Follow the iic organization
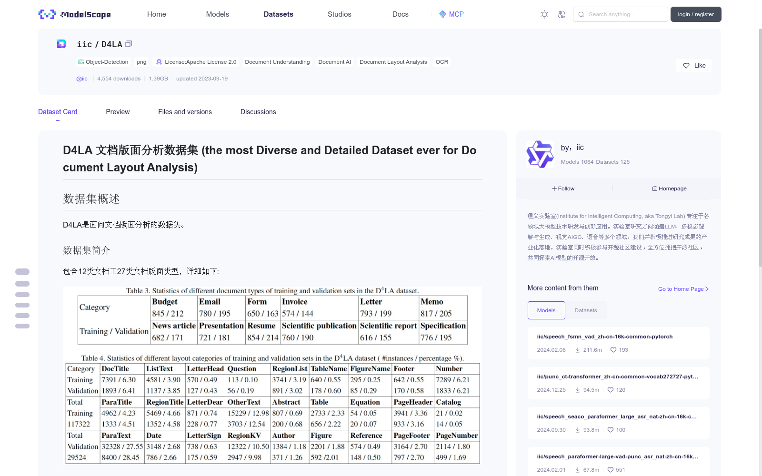762x476 pixels. click(563, 188)
